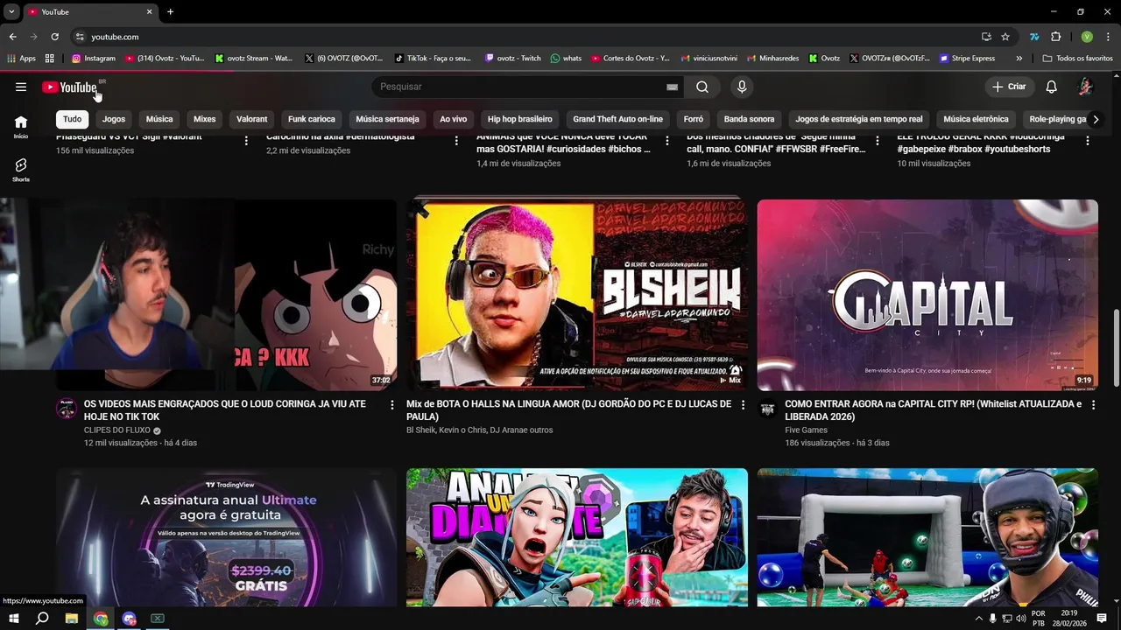Show hidden bookmarks with double chevron

click(x=1019, y=59)
